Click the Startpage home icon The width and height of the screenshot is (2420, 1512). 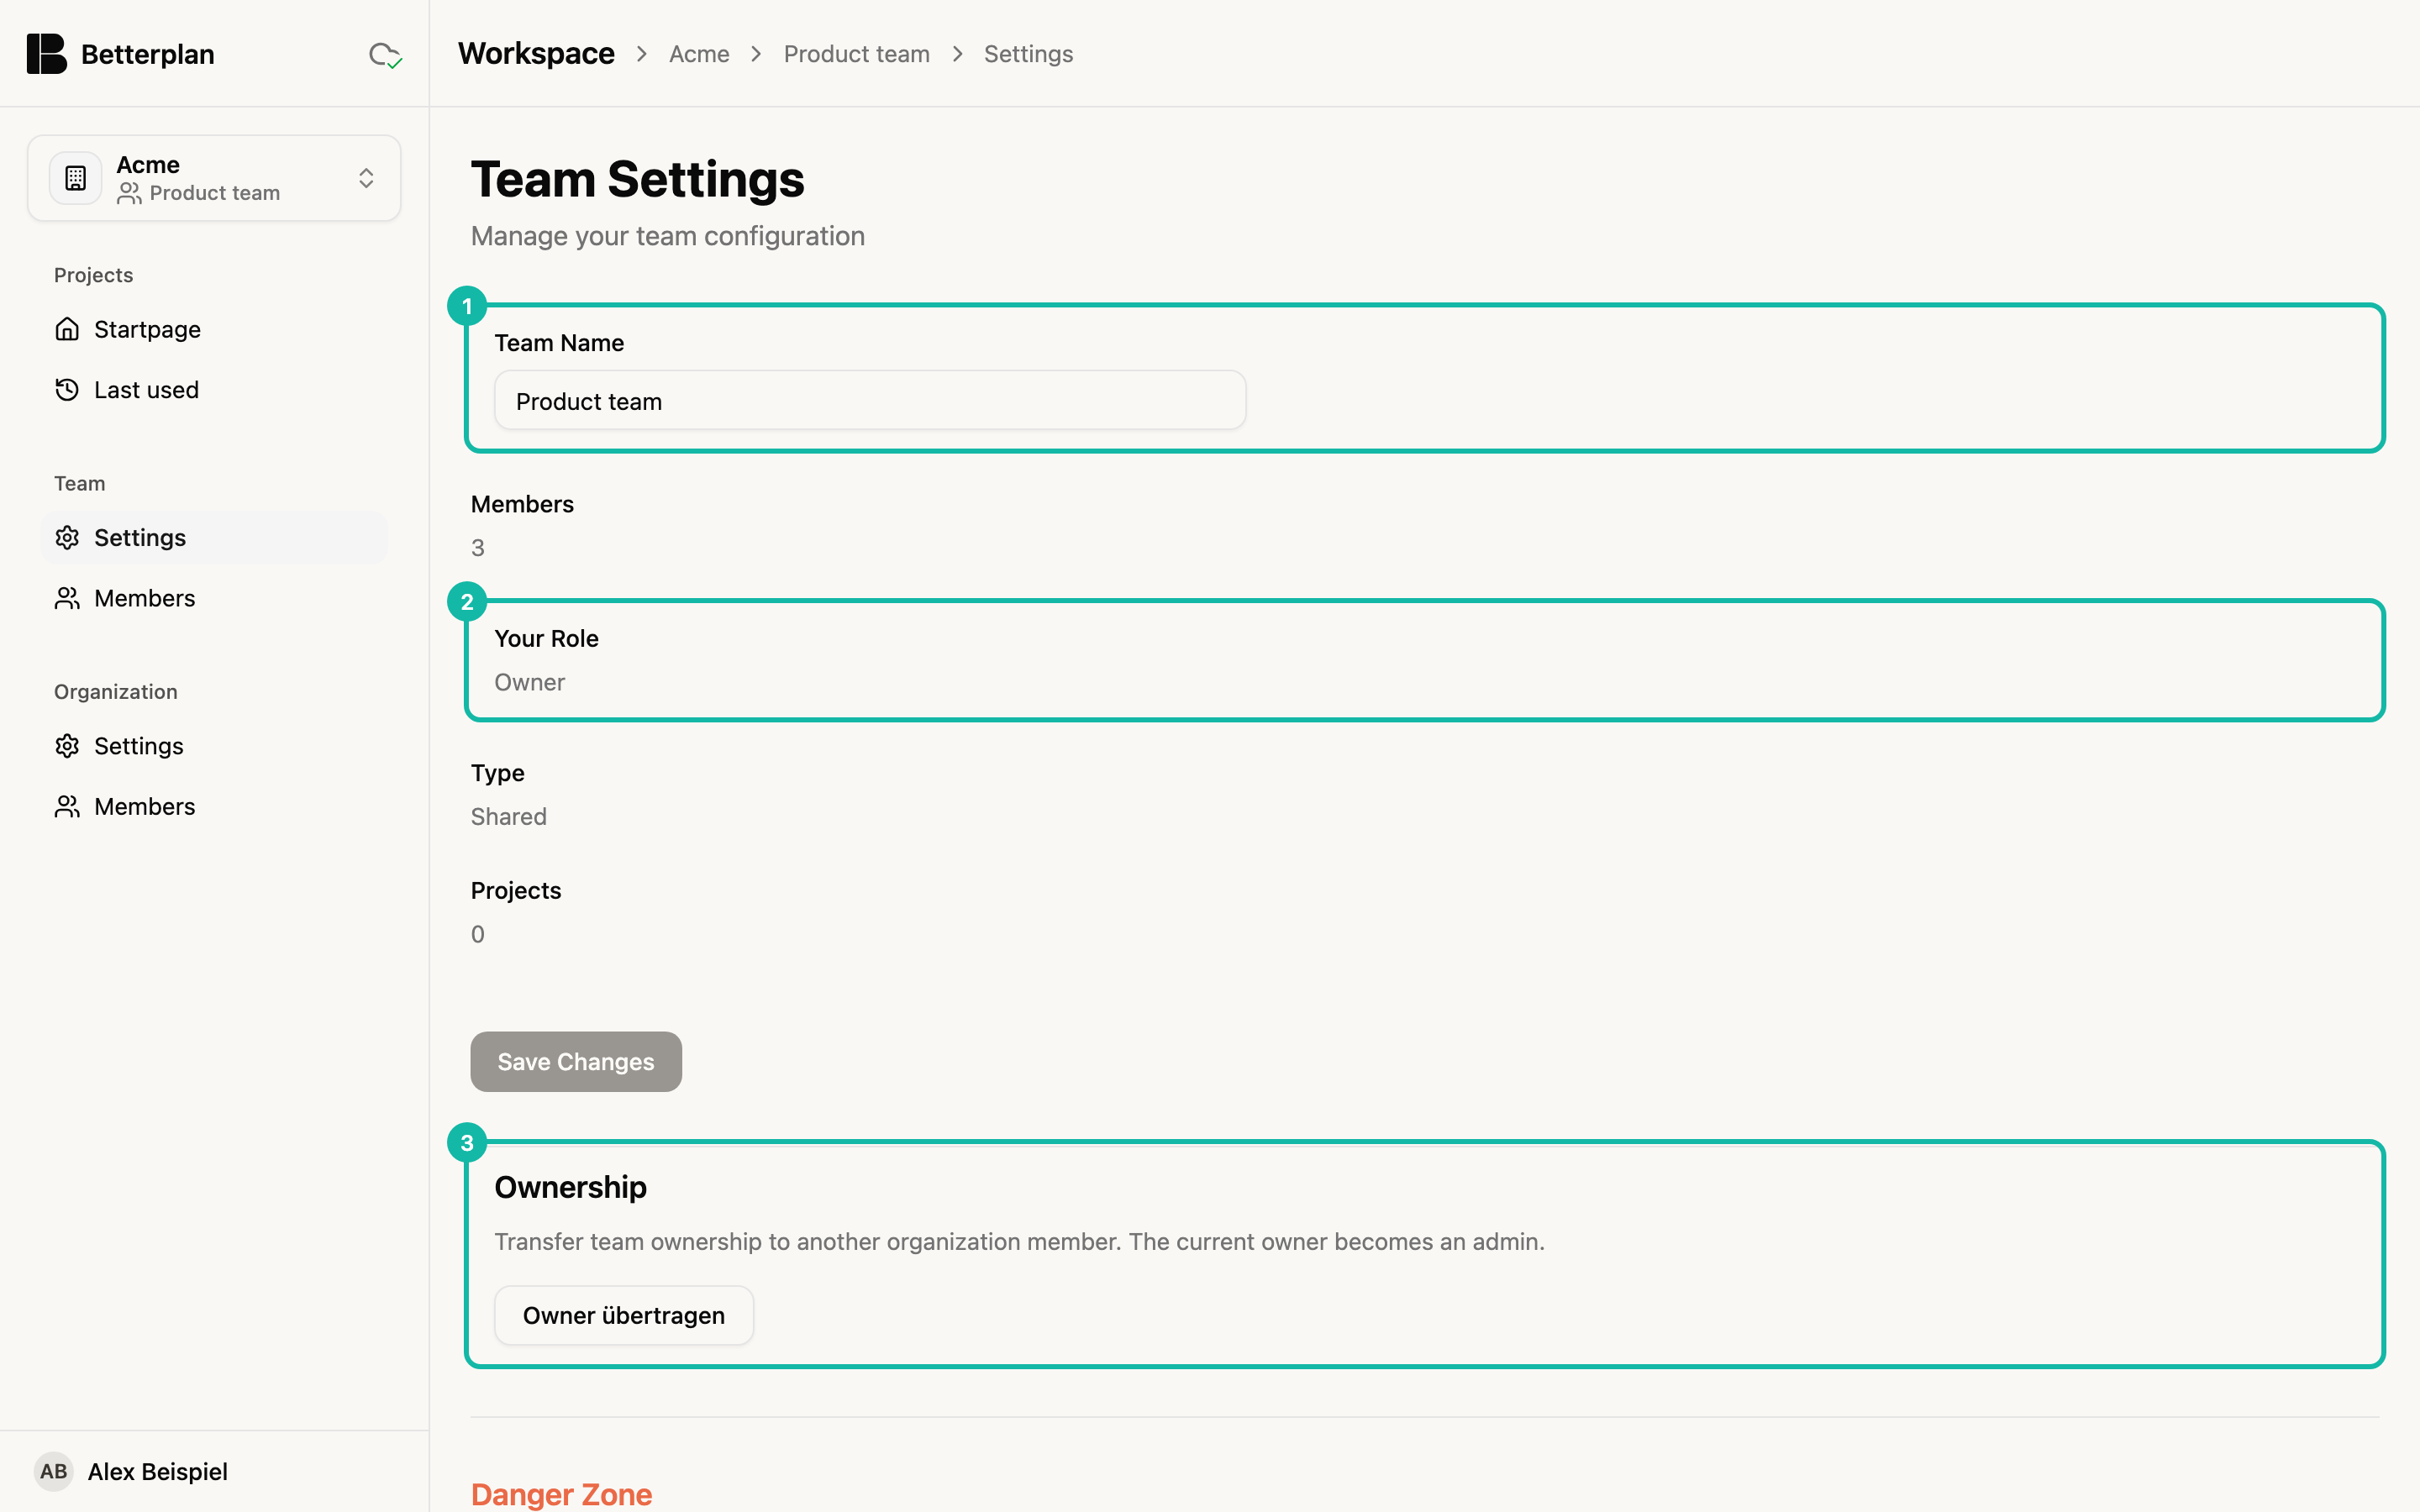(67, 329)
